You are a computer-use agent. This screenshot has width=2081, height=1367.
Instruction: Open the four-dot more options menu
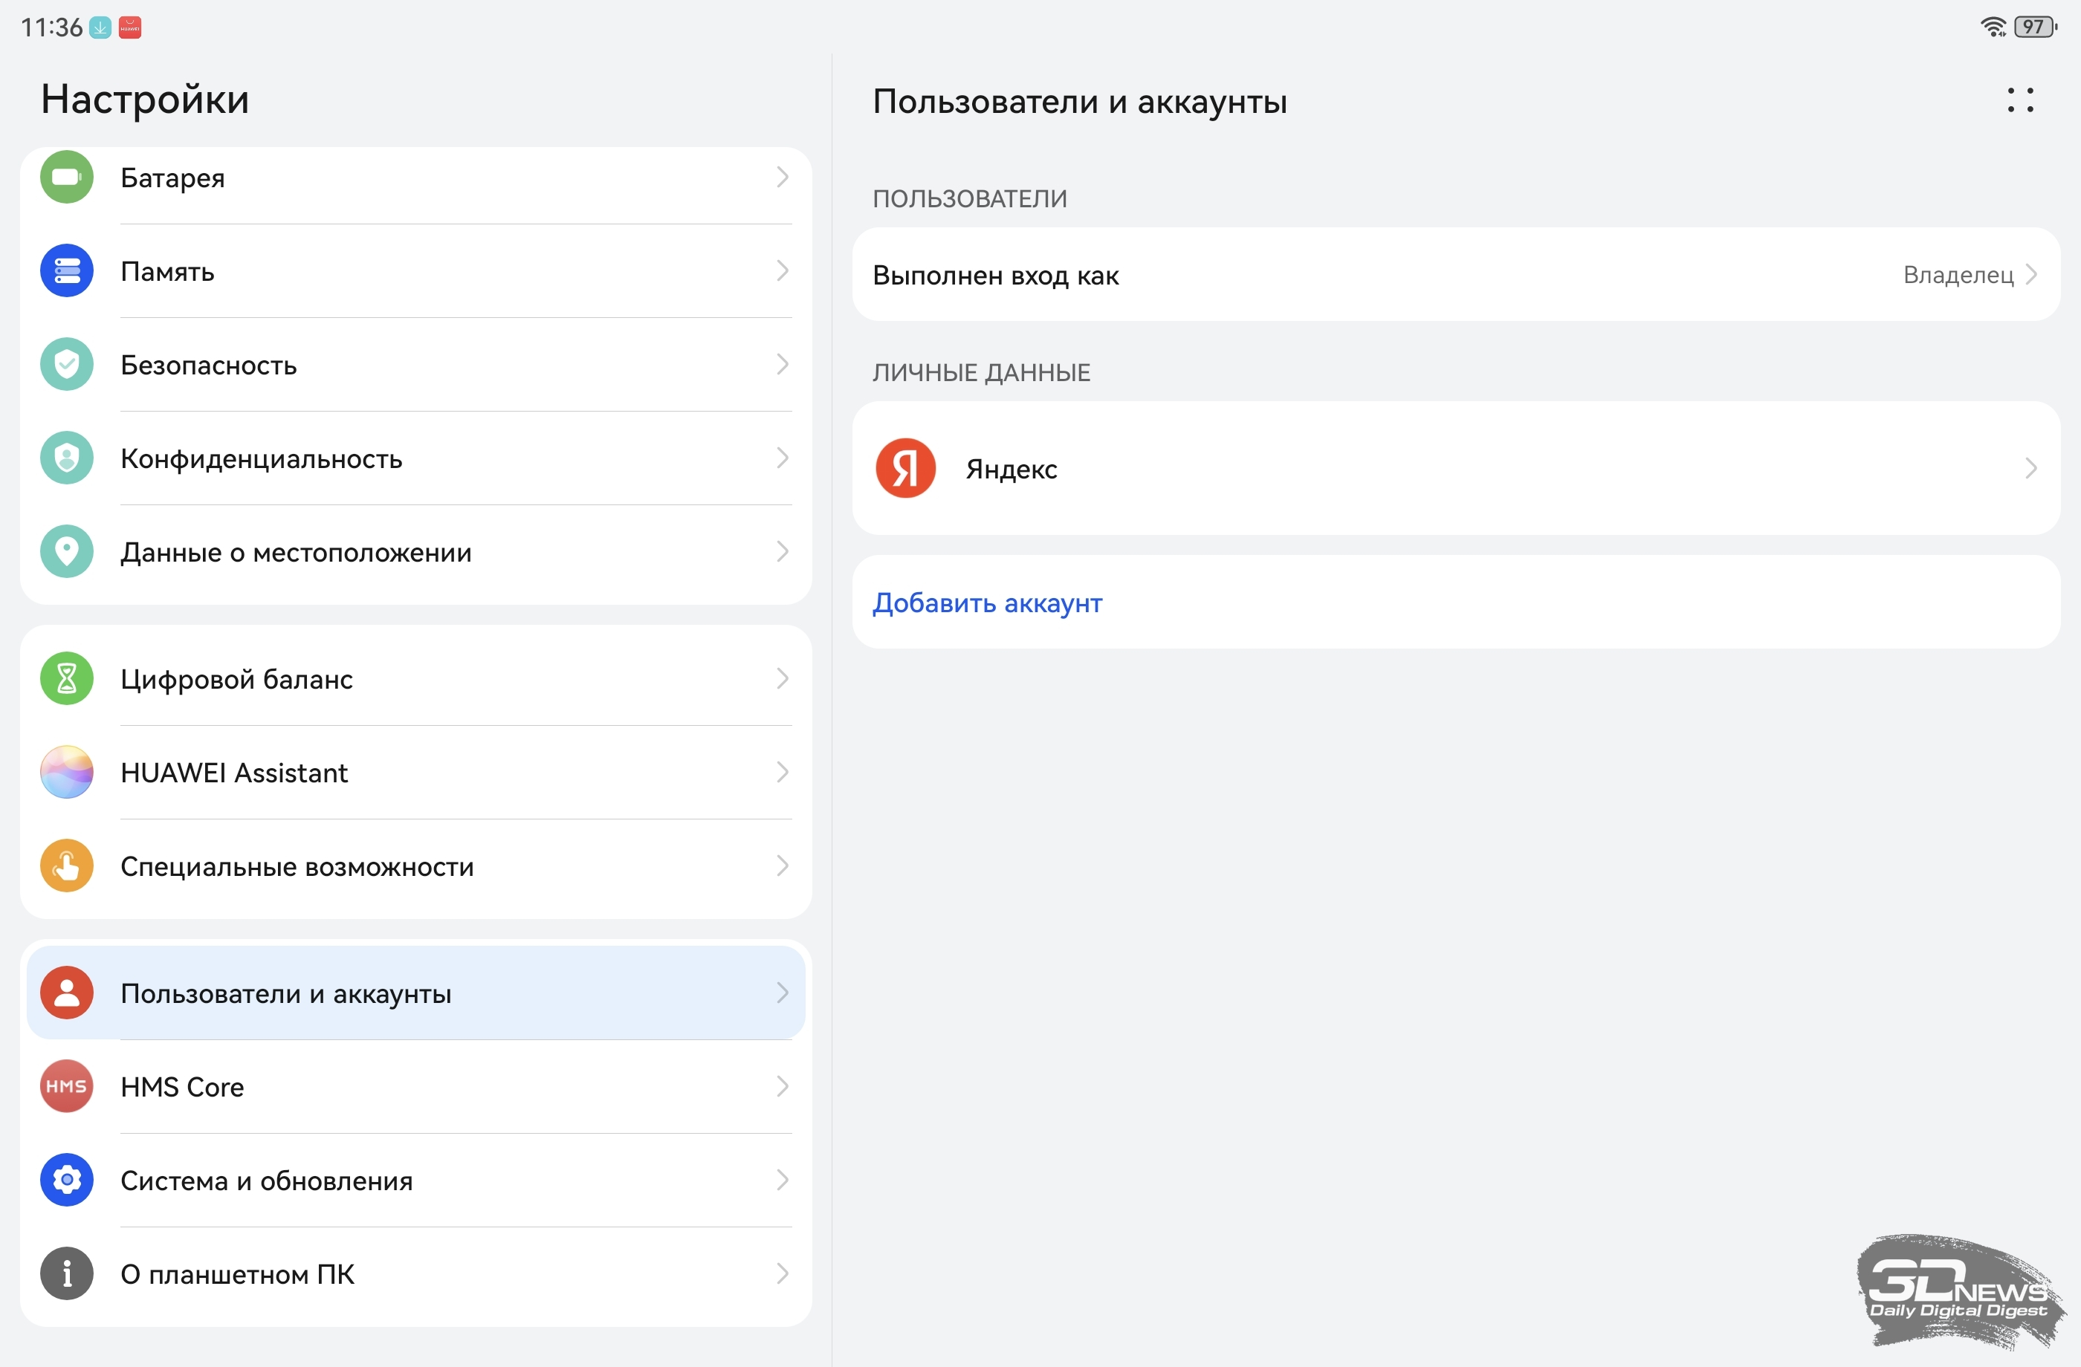[2020, 100]
